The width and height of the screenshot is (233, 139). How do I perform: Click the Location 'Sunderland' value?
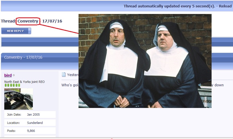[x=35, y=123]
